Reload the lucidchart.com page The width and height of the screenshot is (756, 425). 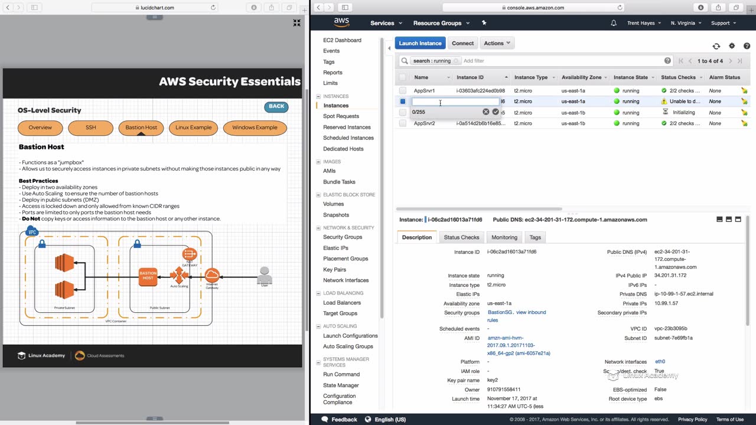[x=213, y=8]
